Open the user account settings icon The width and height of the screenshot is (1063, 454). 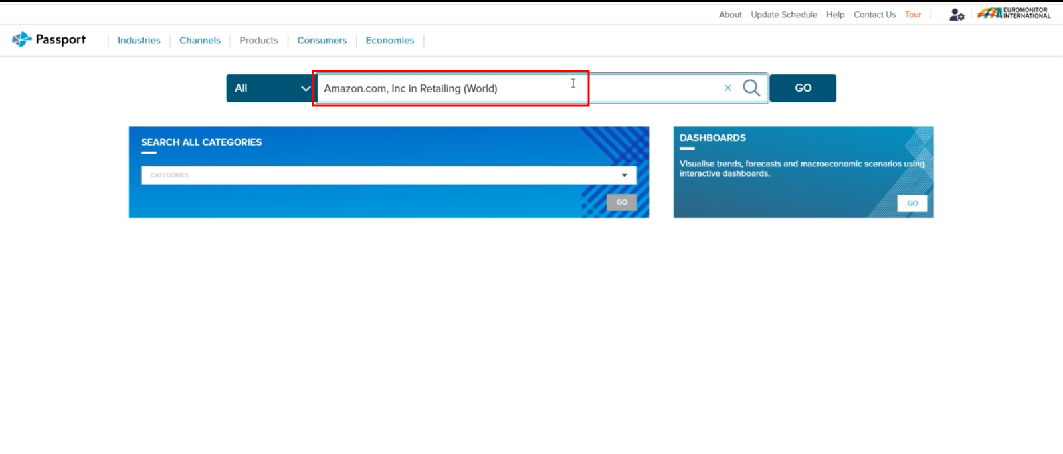pyautogui.click(x=956, y=15)
